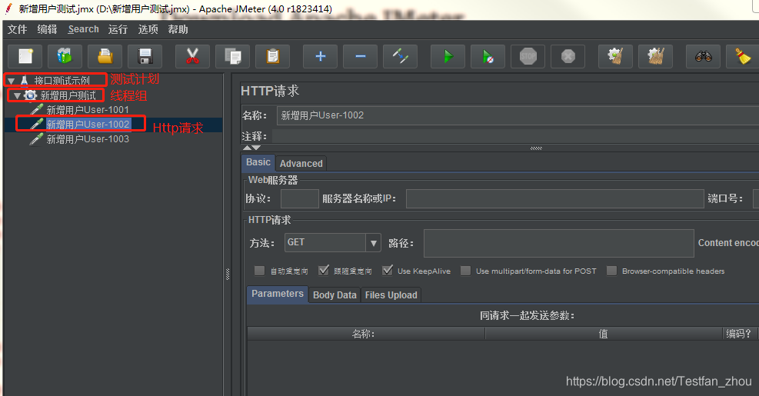This screenshot has width=759, height=396.
Task: Click the 服务器名称或IP input field
Action: (x=554, y=198)
